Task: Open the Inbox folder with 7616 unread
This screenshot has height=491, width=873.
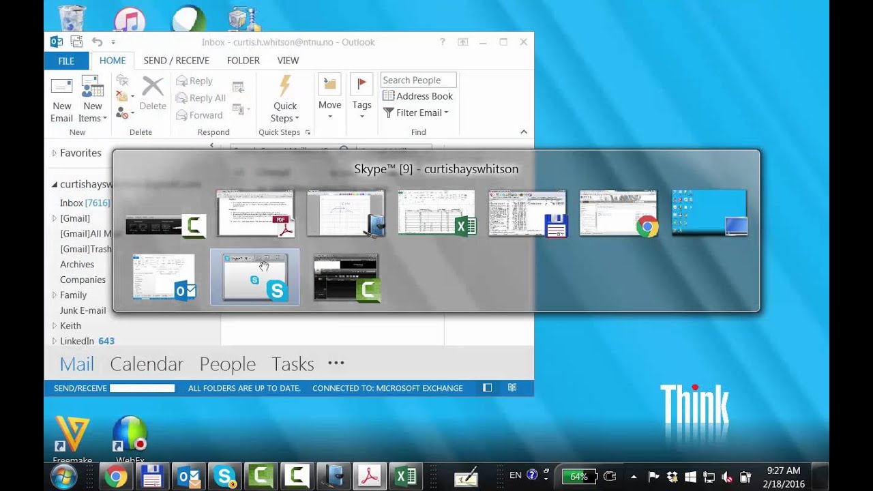Action: (x=85, y=203)
